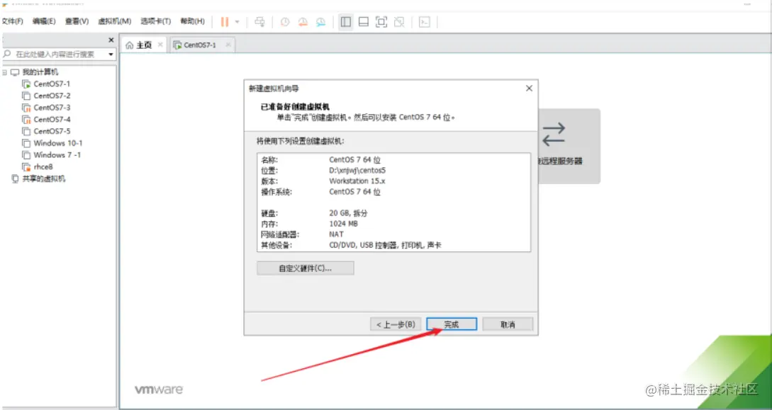This screenshot has height=410, width=772.
Task: Close the library sidebar panel
Action: coord(111,40)
